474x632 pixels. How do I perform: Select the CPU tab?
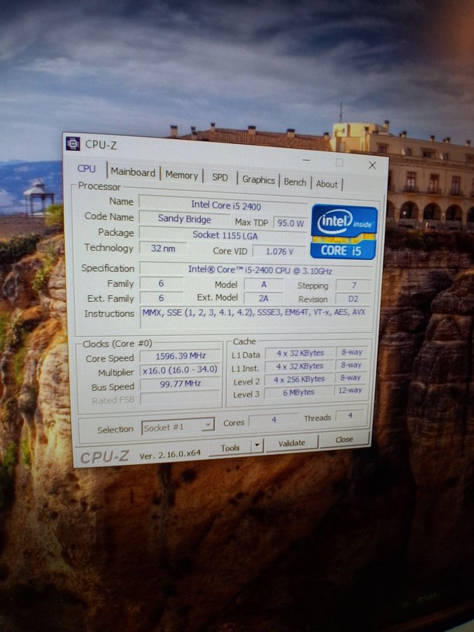coord(86,169)
